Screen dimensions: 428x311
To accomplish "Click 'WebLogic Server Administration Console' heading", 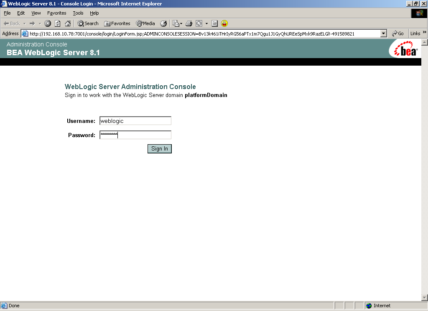I will click(130, 87).
